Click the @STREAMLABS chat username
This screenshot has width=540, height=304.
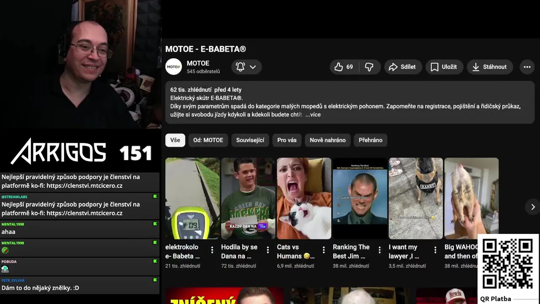tap(13, 197)
